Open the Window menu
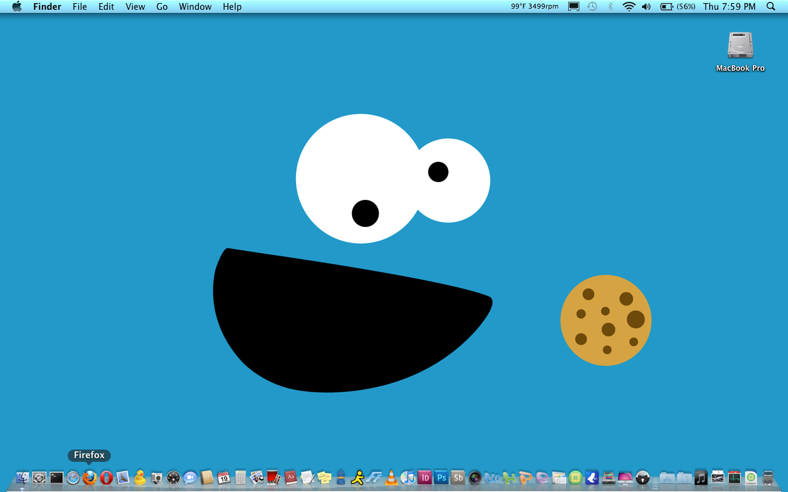 [x=195, y=6]
